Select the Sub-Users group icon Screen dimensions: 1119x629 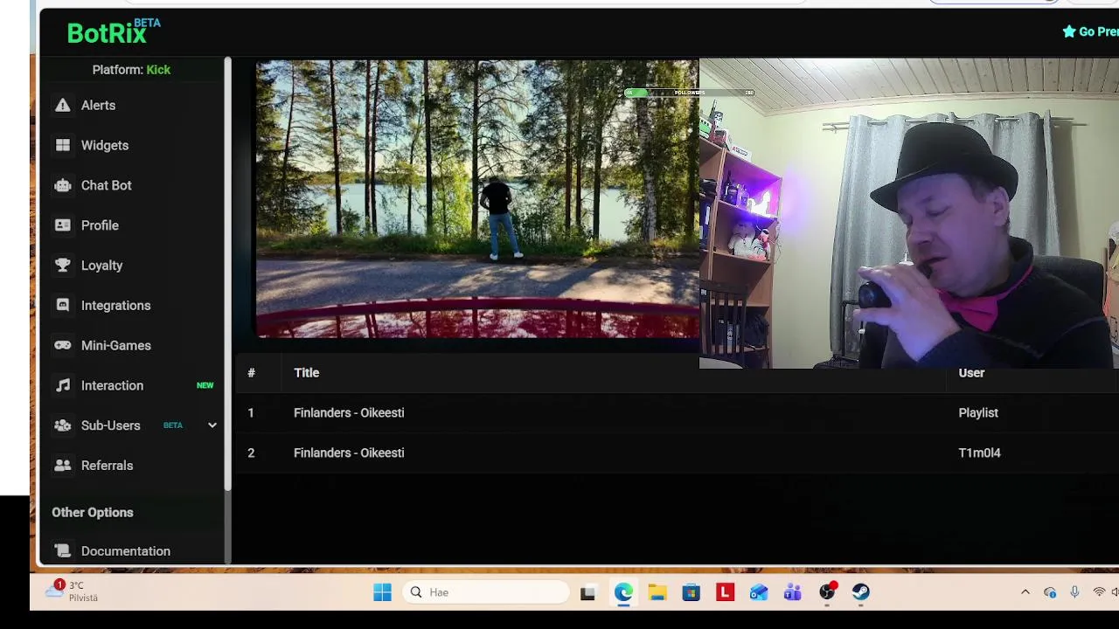pos(63,425)
